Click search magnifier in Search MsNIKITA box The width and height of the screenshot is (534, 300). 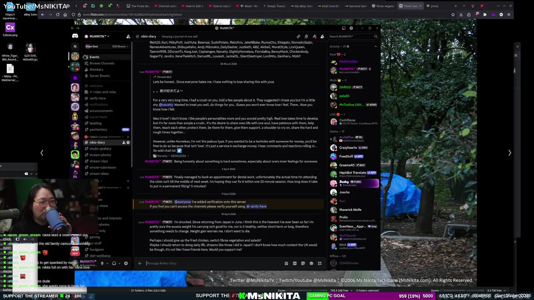click(x=375, y=36)
